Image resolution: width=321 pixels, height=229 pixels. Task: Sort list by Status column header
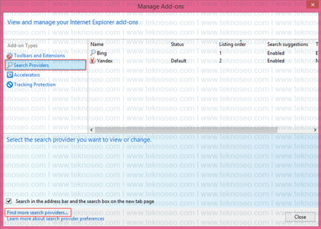(177, 44)
